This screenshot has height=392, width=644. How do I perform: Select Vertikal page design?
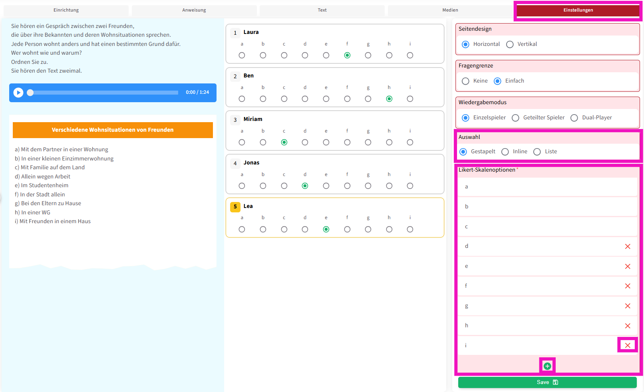(x=510, y=44)
